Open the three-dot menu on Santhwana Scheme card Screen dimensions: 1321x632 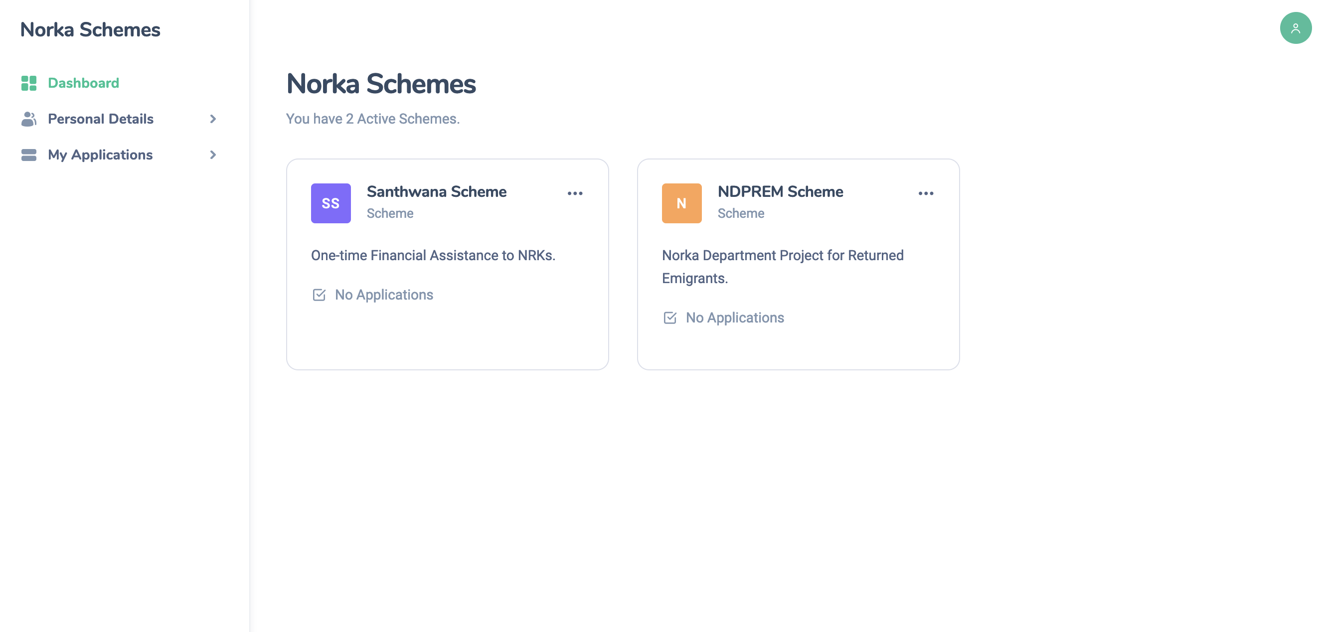coord(575,193)
